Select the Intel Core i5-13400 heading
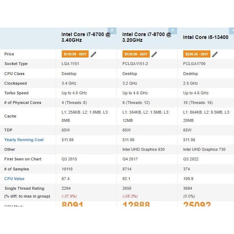Viewport: 234px width, 234px height. pyautogui.click(x=205, y=37)
